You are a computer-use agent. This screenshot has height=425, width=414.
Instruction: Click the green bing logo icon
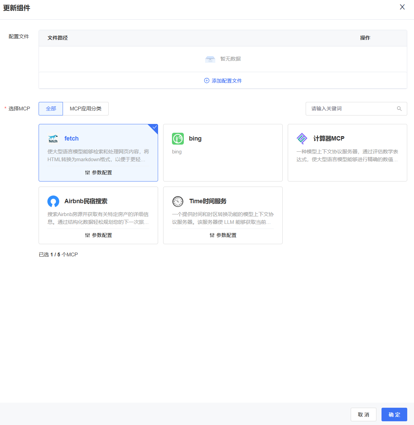point(178,139)
